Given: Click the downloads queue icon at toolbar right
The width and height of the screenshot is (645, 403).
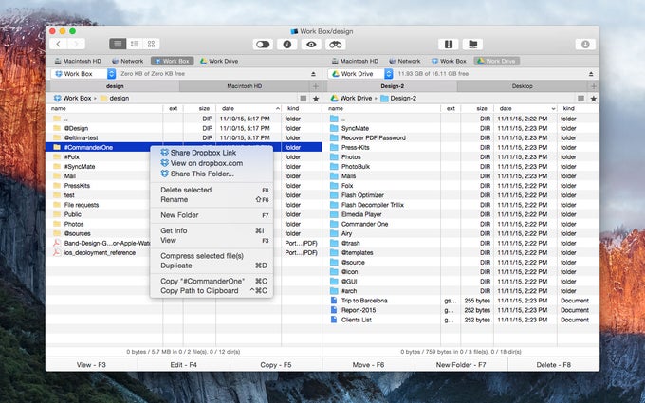Looking at the screenshot, I should [x=584, y=44].
